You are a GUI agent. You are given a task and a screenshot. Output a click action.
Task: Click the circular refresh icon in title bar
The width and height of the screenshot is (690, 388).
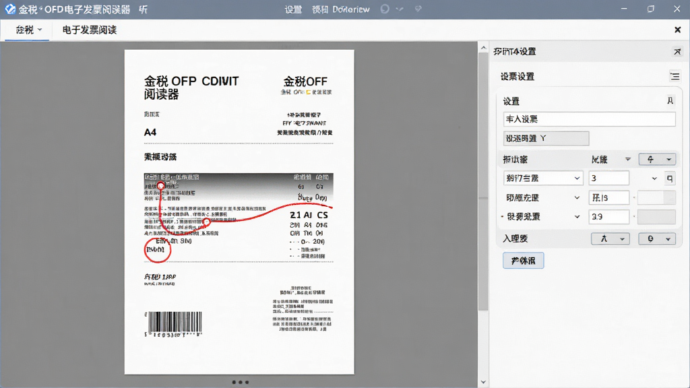coord(385,9)
